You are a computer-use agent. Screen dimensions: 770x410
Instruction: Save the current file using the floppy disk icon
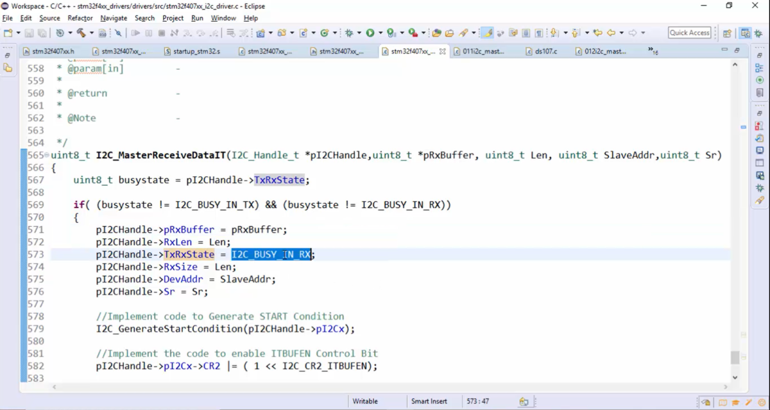(29, 33)
